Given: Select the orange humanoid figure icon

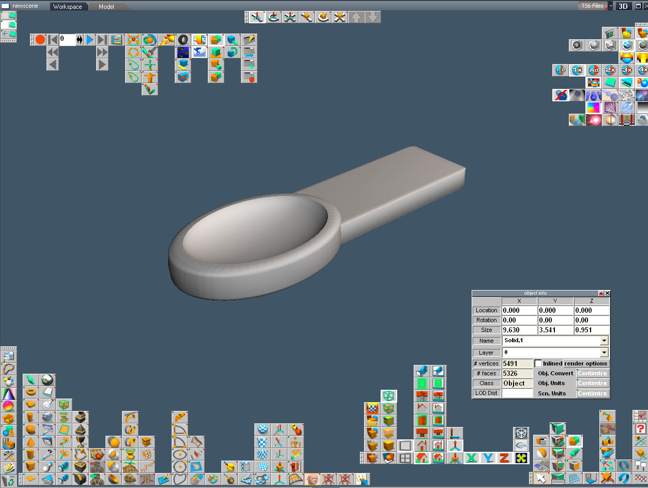Looking at the screenshot, I should coord(150,77).
